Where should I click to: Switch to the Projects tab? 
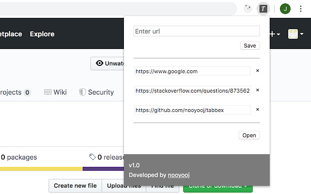tap(15, 92)
